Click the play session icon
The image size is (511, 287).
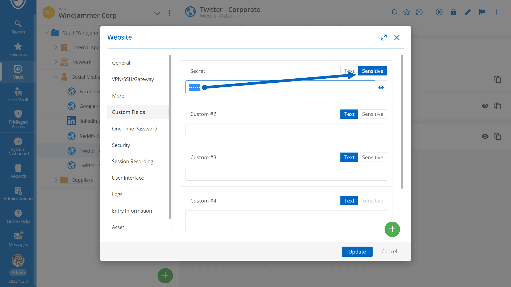pos(439,12)
